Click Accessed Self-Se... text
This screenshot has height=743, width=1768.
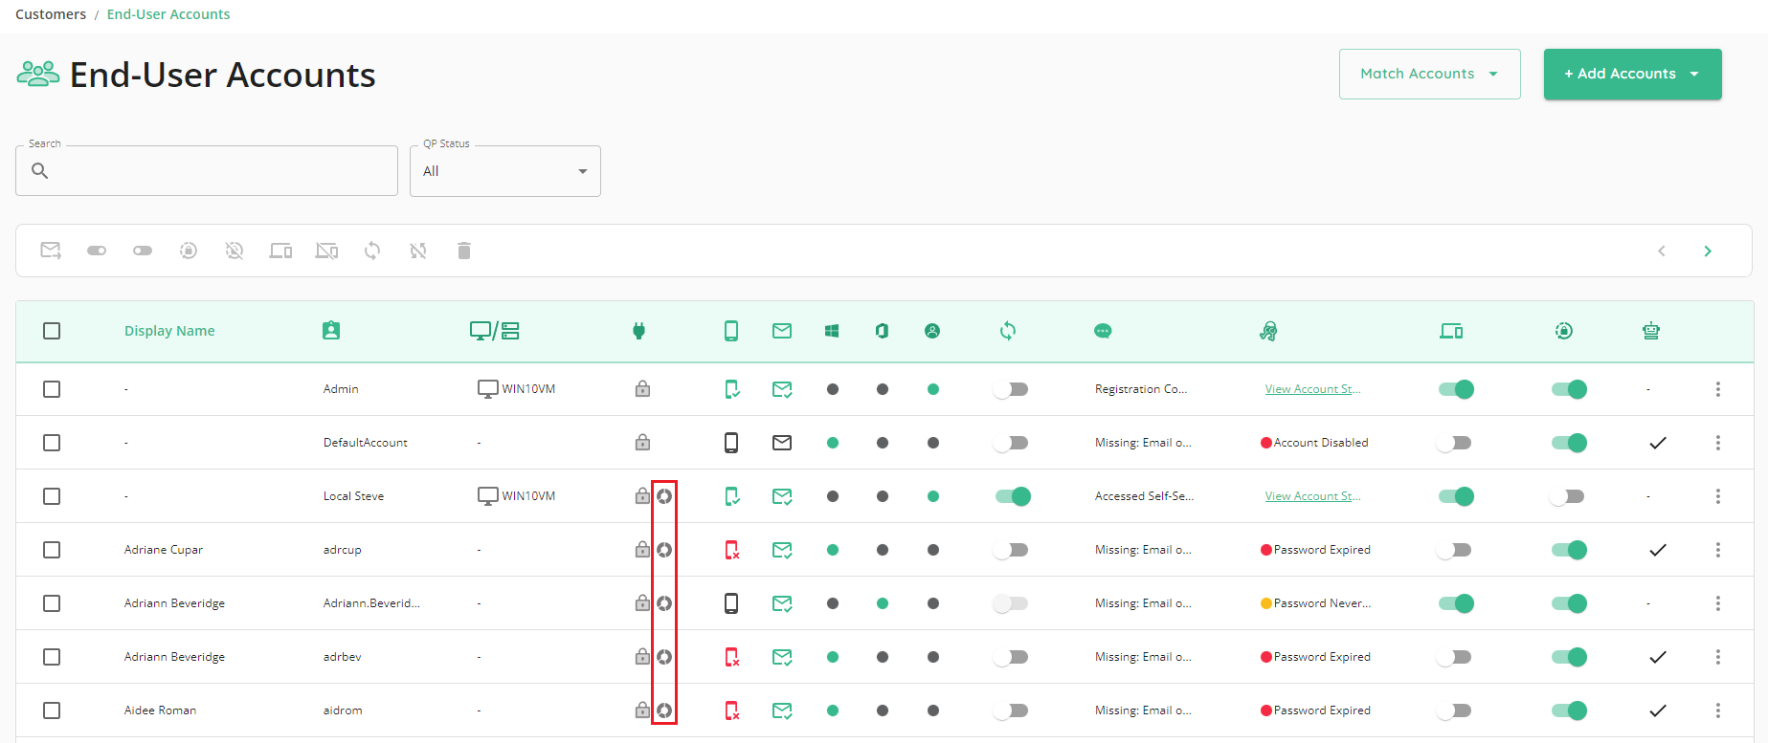click(1144, 496)
